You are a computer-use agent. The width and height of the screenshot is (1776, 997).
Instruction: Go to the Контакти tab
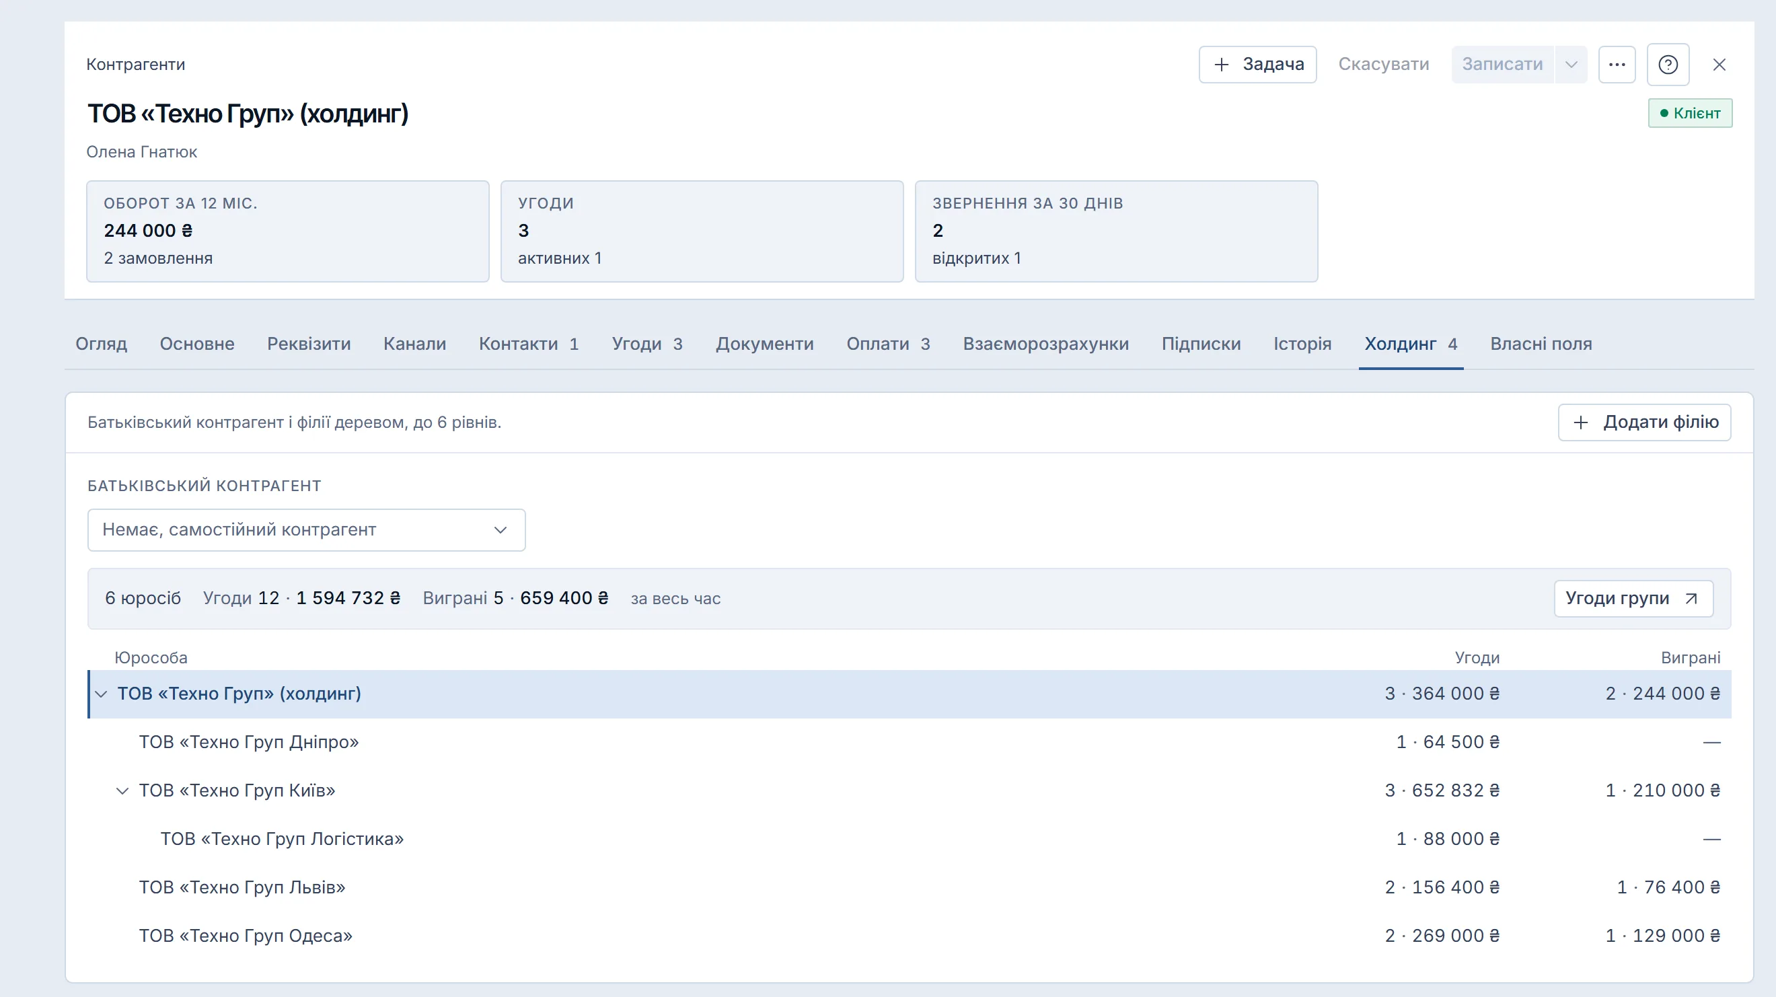click(x=529, y=343)
